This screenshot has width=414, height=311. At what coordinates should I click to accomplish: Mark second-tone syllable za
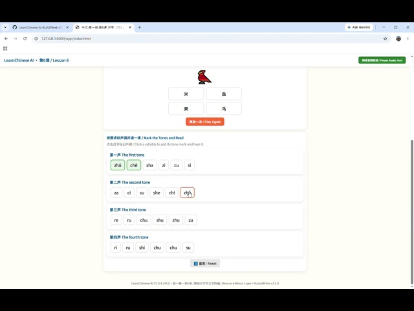(116, 193)
